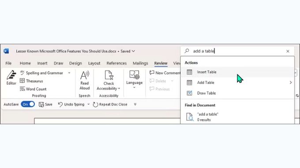
Task: Go to the Previous comment
Action: click(160, 89)
